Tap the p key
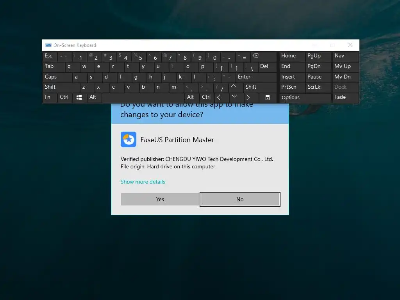This screenshot has height=300, width=400. [206, 67]
